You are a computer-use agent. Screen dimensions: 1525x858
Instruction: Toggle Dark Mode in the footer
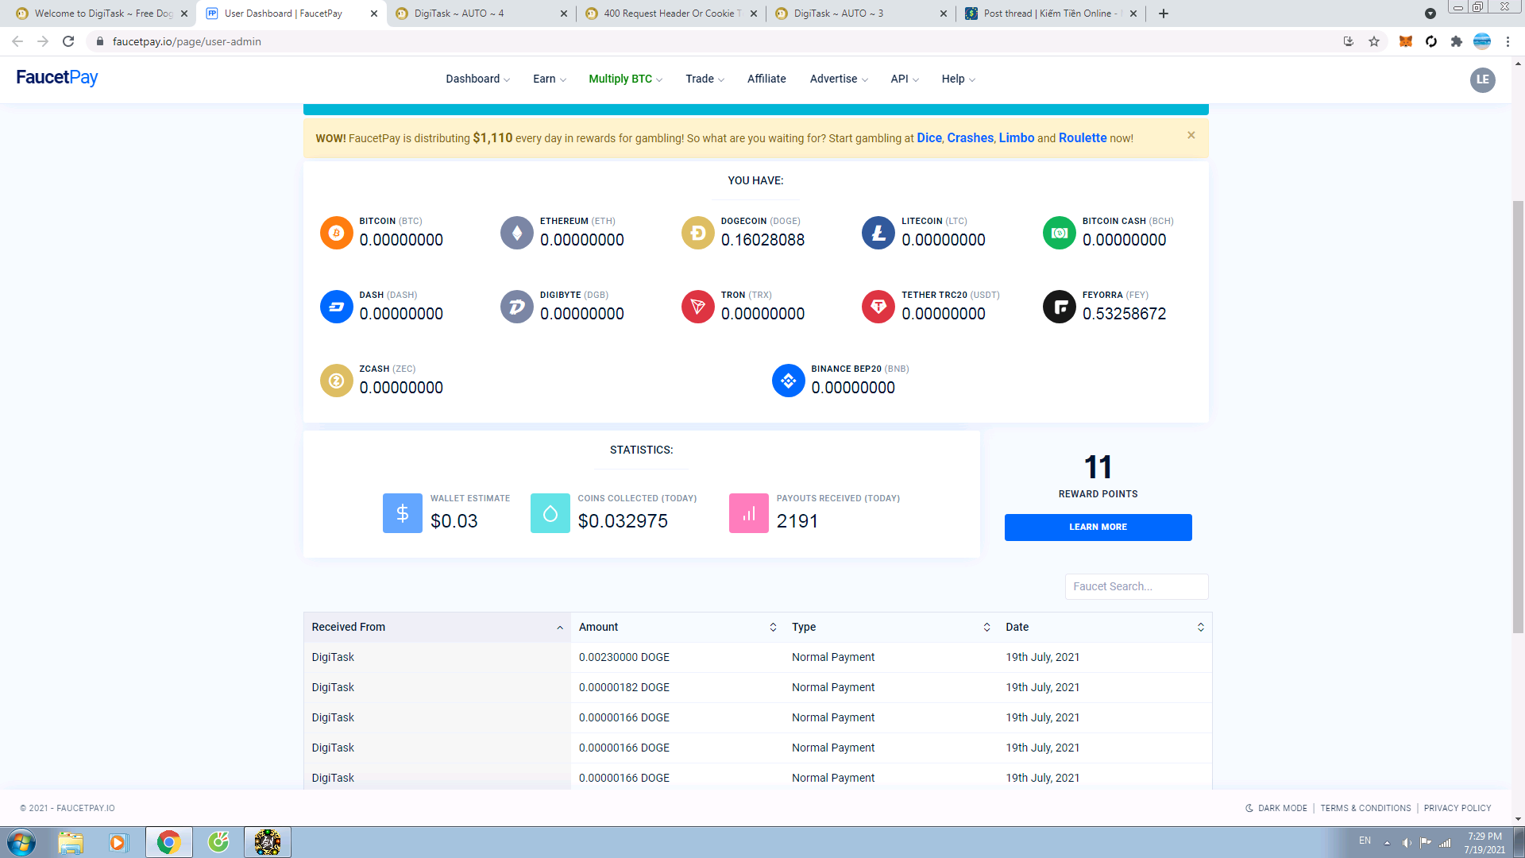click(1276, 808)
